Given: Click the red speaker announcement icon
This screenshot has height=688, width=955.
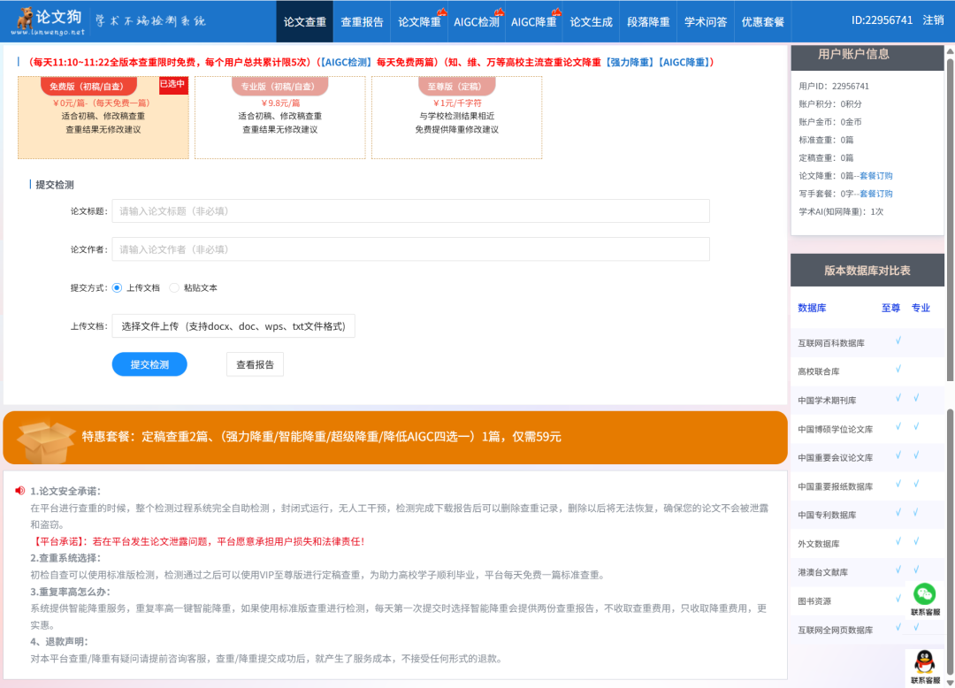Looking at the screenshot, I should 20,491.
